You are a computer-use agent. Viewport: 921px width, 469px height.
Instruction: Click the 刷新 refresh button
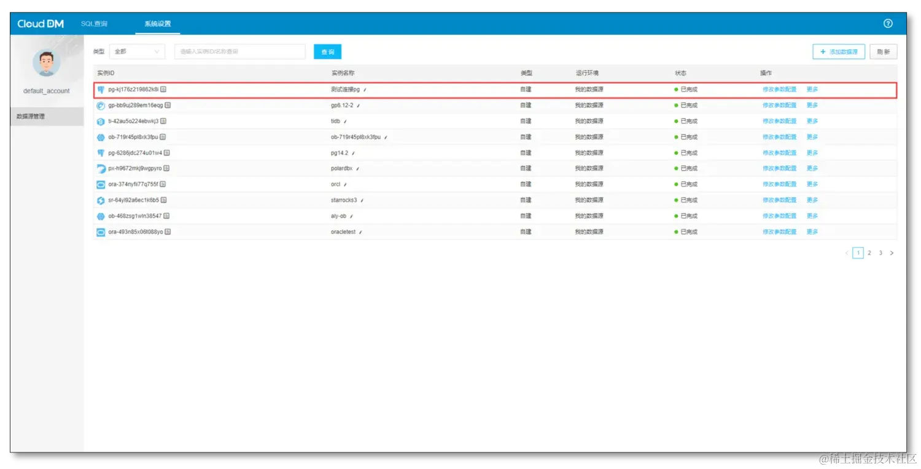(x=884, y=52)
